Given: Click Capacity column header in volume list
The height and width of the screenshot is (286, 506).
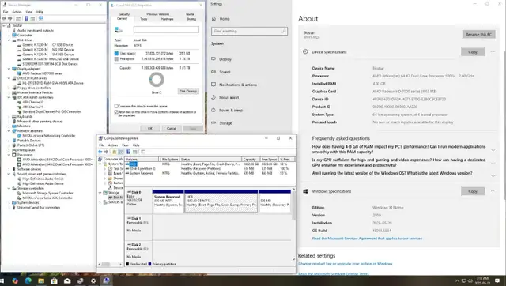Looking at the screenshot, I should (251, 160).
